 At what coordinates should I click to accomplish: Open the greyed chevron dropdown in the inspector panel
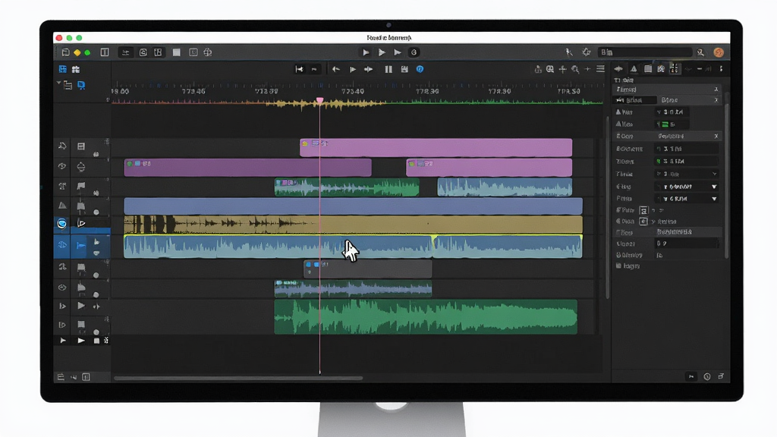(714, 174)
